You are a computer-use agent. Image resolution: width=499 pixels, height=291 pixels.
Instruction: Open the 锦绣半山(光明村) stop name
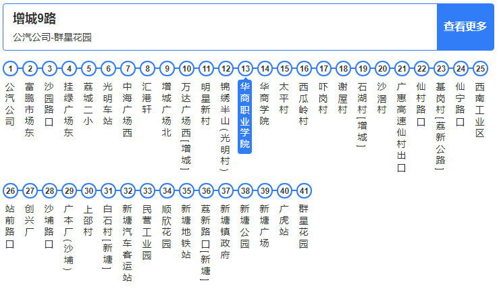tap(226, 126)
